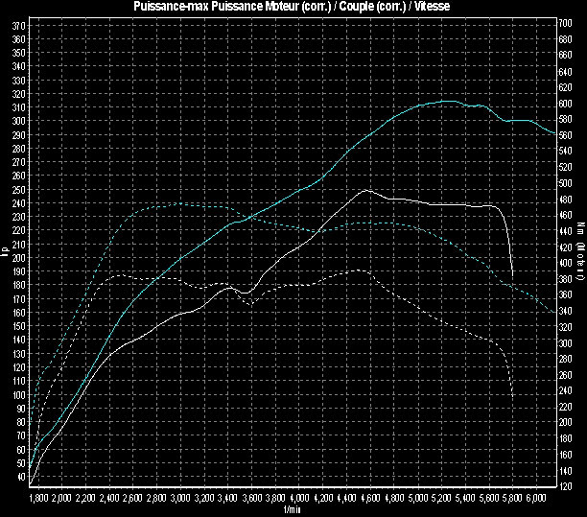Click the 'Nm' right axis label
Viewport: 587px width, 517px height.
580,226
